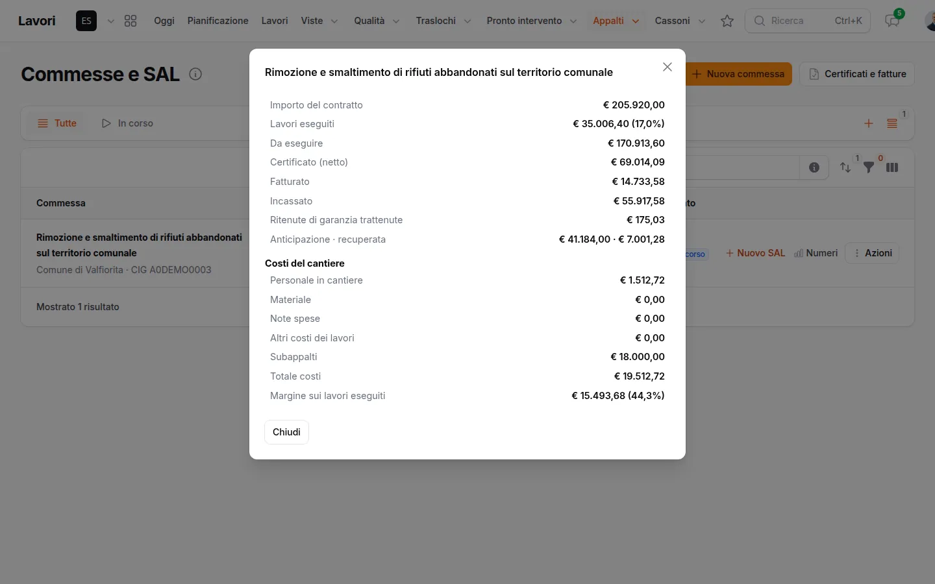Click the Rimozione e smaltimento commessa row title
Screen dimensions: 935x584
coord(139,245)
